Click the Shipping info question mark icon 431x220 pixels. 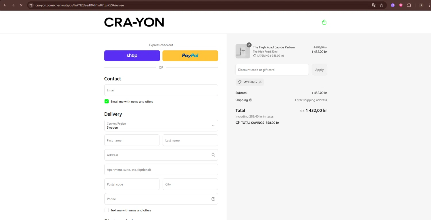click(x=251, y=100)
